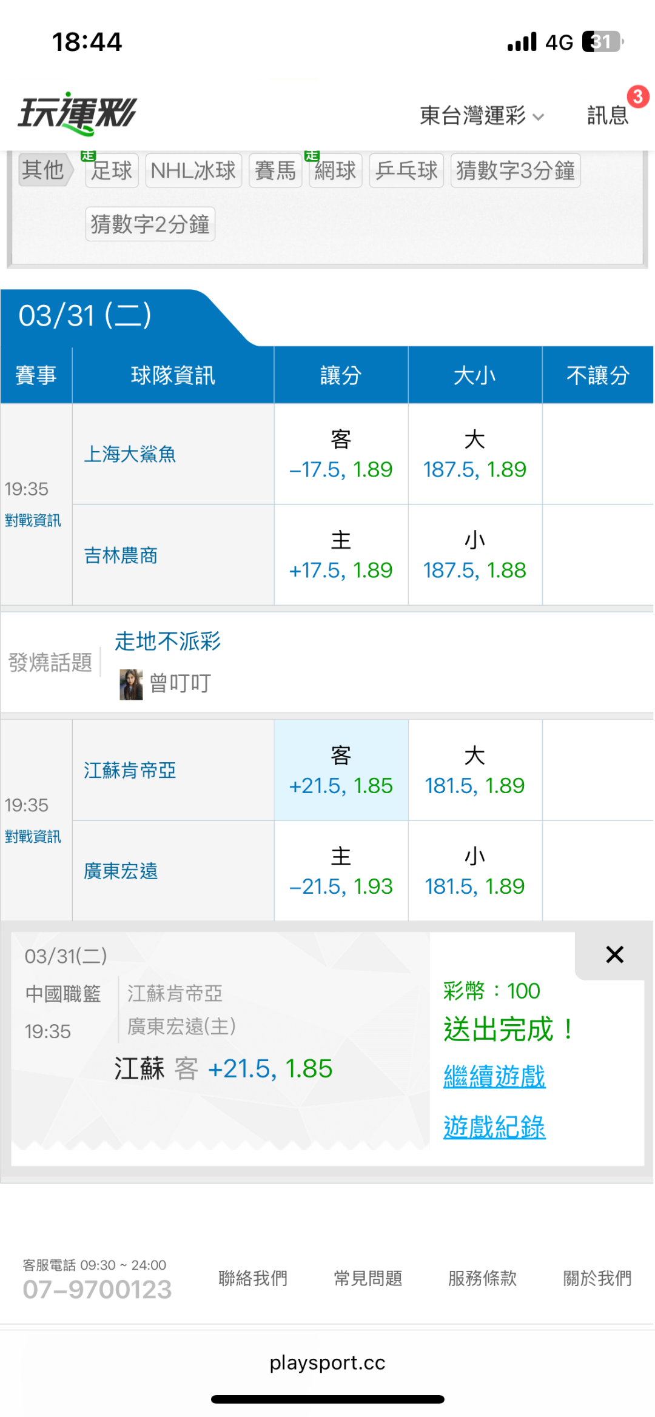Tap the 玩運彩 logo
Image resolution: width=655 pixels, height=1417 pixels.
tap(78, 113)
